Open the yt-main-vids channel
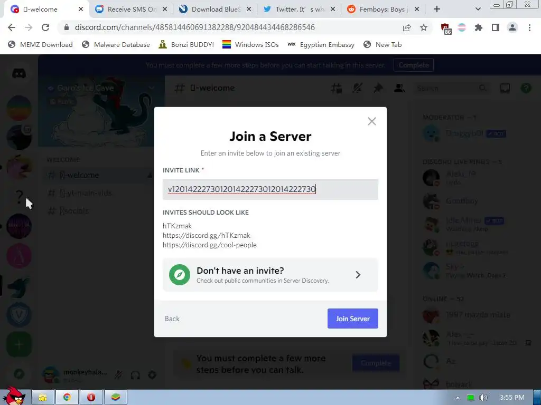This screenshot has height=405, width=541. click(x=98, y=193)
